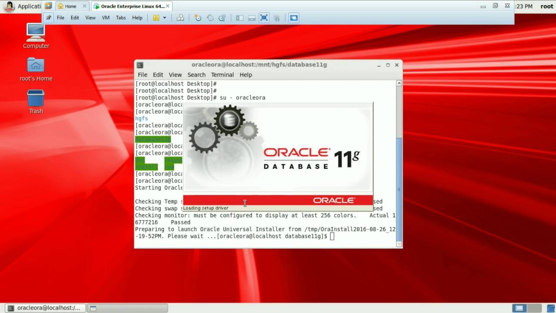Close the Oracle Enterprise Linux tab

(168, 6)
